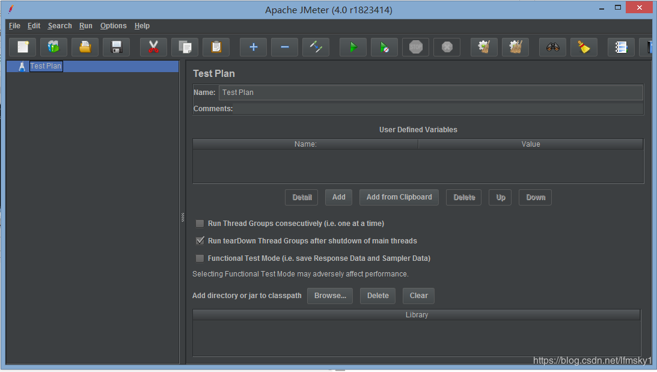The width and height of the screenshot is (657, 372).
Task: Click the Paste clipboard icon
Action: click(216, 47)
